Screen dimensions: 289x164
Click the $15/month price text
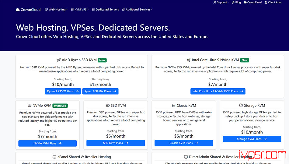100,84
